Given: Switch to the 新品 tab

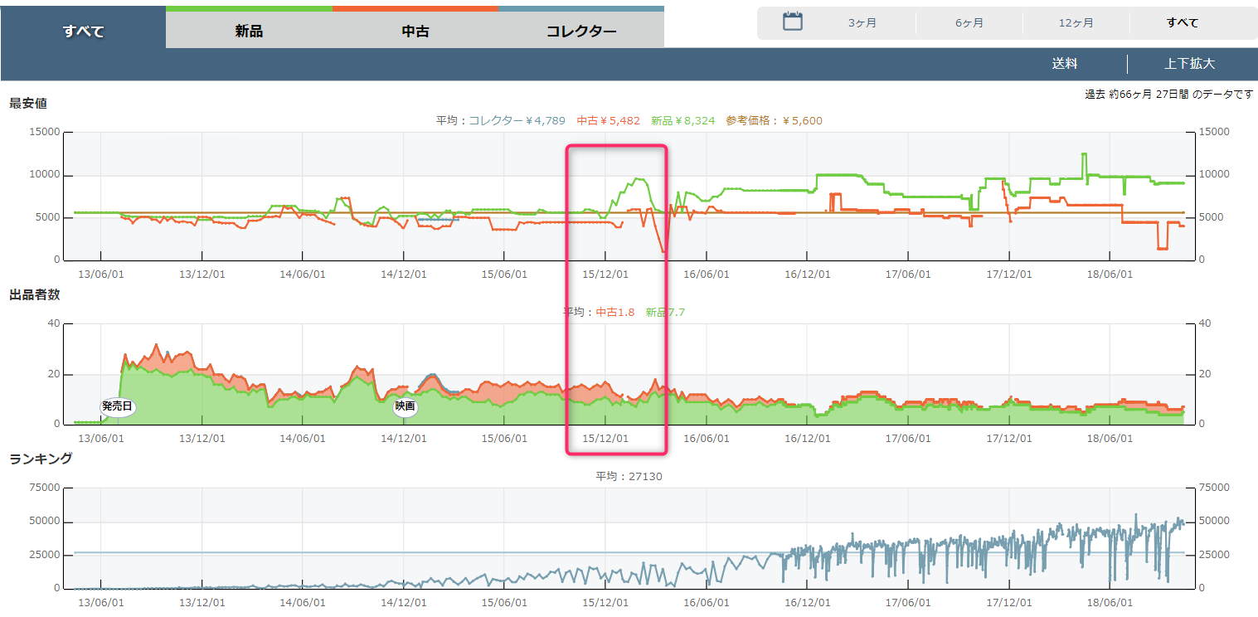Looking at the screenshot, I should click(249, 32).
